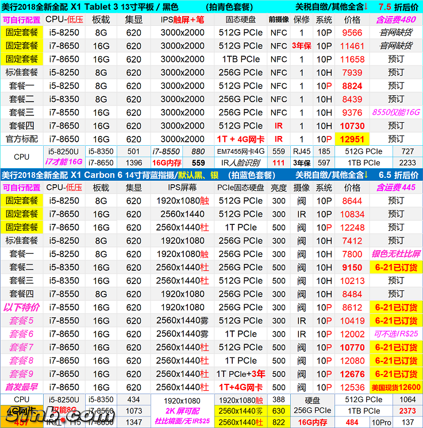Click the X1 Carbon 6 section title
Image resolution: width=423 pixels, height=428 pixels.
tap(115, 175)
